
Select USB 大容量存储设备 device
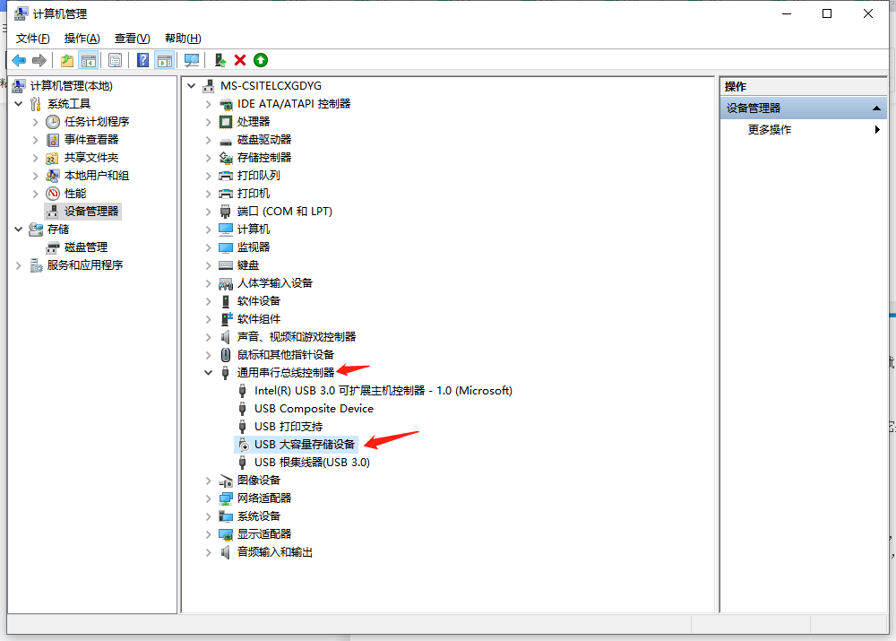click(305, 444)
